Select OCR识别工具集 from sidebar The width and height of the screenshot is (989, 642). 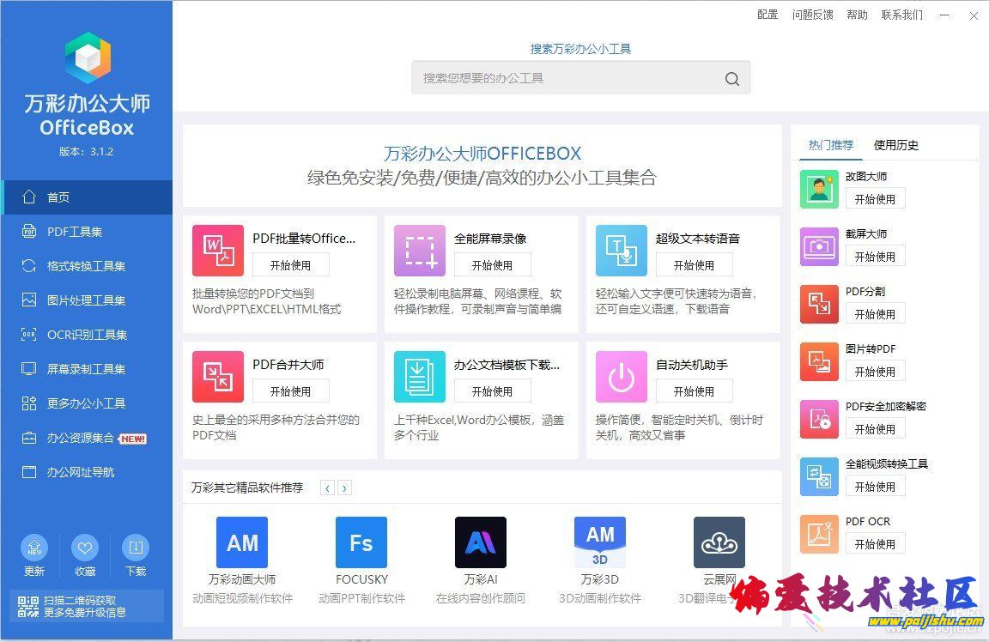[x=86, y=335]
